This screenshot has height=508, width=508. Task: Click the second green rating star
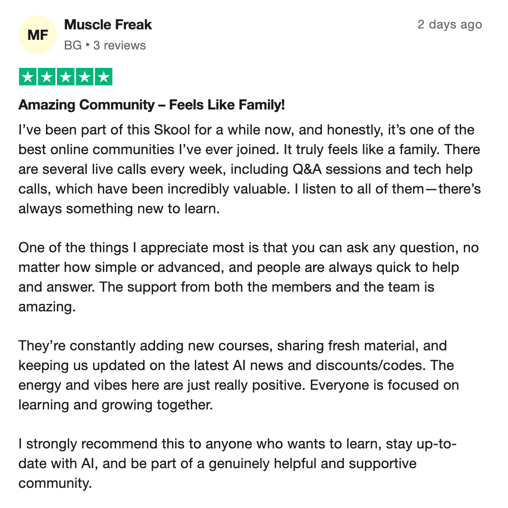coord(47,77)
